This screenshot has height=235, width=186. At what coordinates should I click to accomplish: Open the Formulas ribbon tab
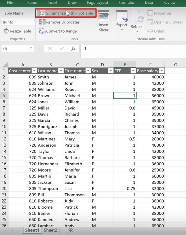pos(127,3)
